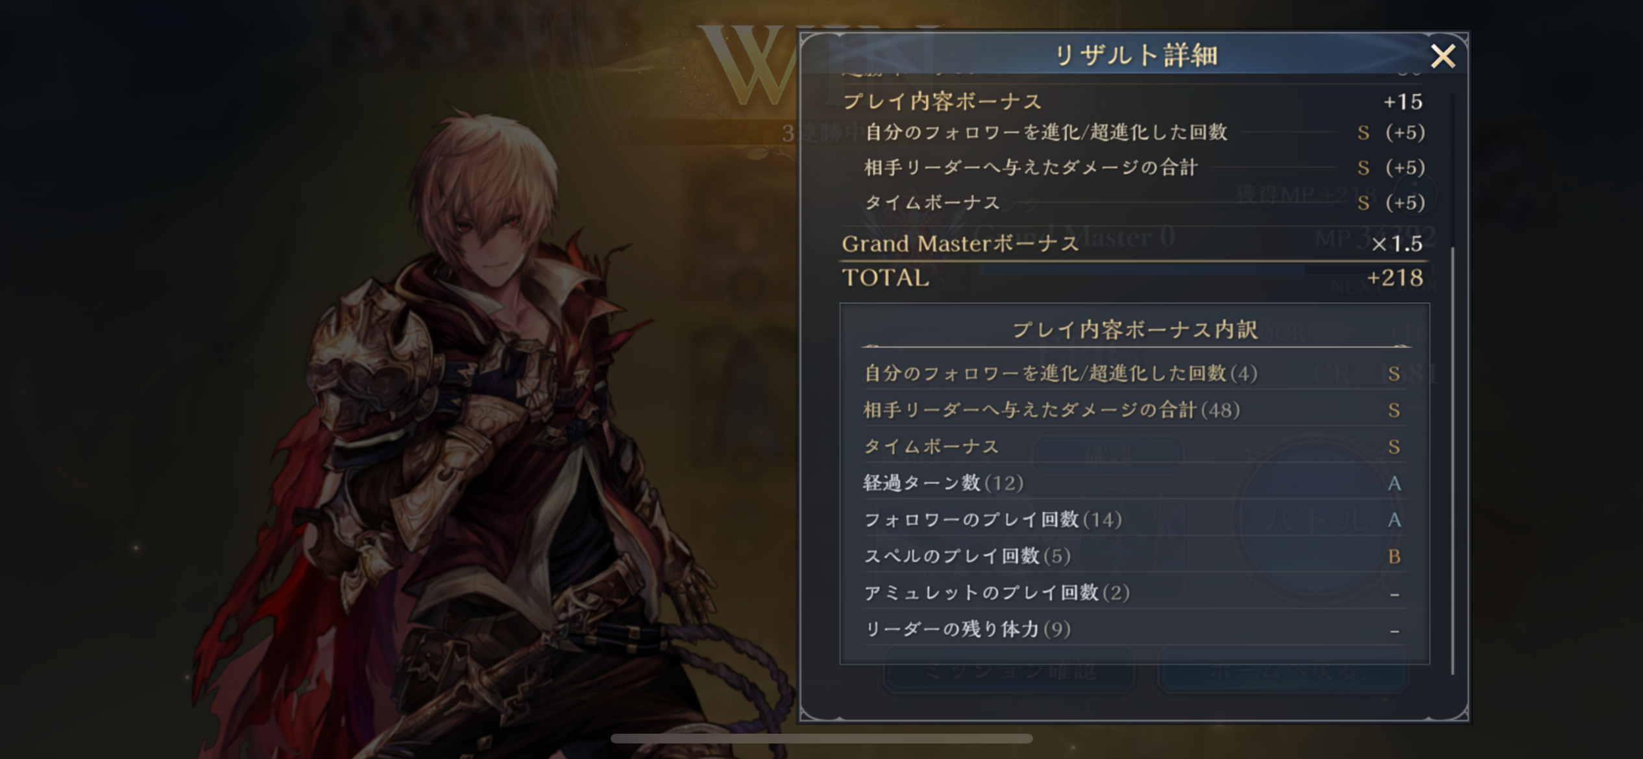Click S rank icon for damage total (48)

click(x=1394, y=410)
